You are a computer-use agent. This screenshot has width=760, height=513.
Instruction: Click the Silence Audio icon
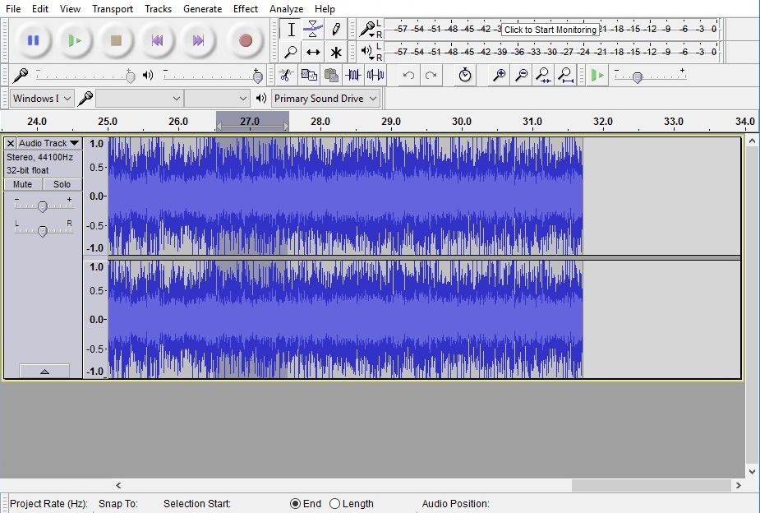(x=375, y=76)
